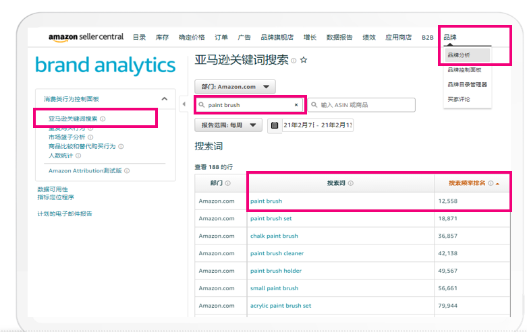Open 商品比较和替代购买行为 in sidebar
The image size is (527, 332).
pos(82,146)
